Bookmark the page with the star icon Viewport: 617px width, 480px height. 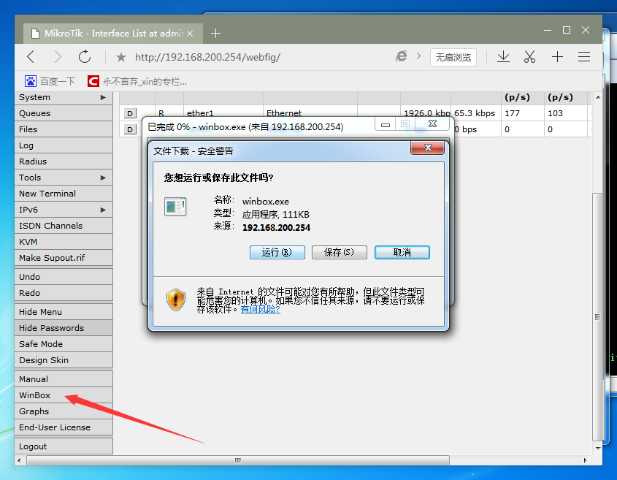[120, 58]
